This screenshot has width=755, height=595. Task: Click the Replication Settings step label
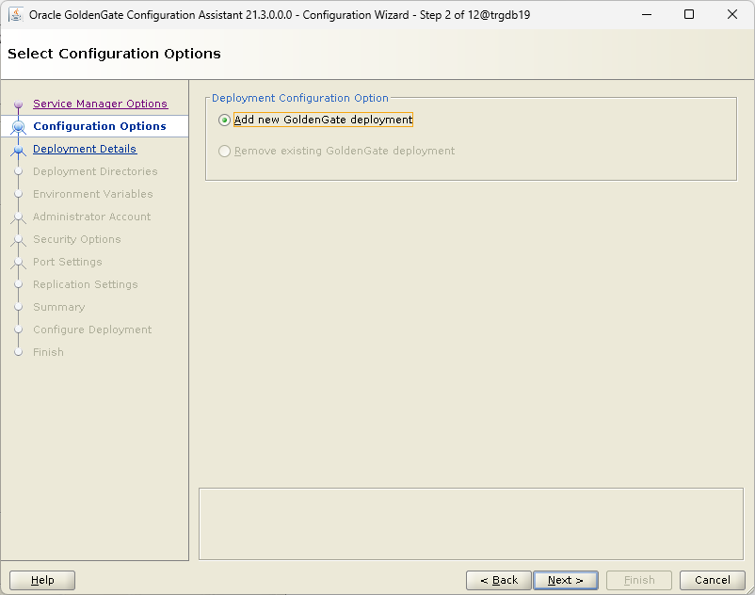(x=86, y=284)
